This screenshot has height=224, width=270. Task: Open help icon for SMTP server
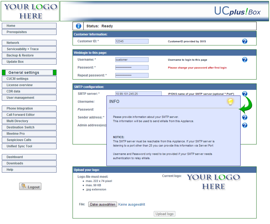(x=245, y=94)
